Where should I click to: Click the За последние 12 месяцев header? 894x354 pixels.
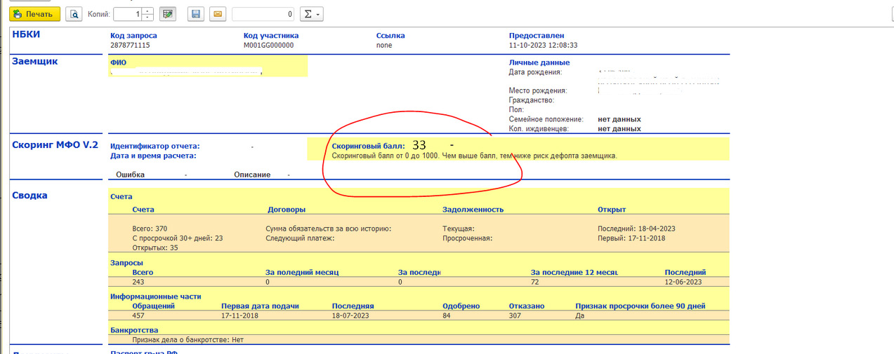point(574,272)
